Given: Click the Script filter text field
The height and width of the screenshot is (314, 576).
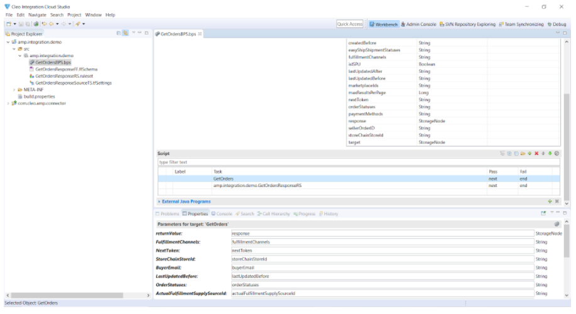Looking at the screenshot, I should pos(359,162).
